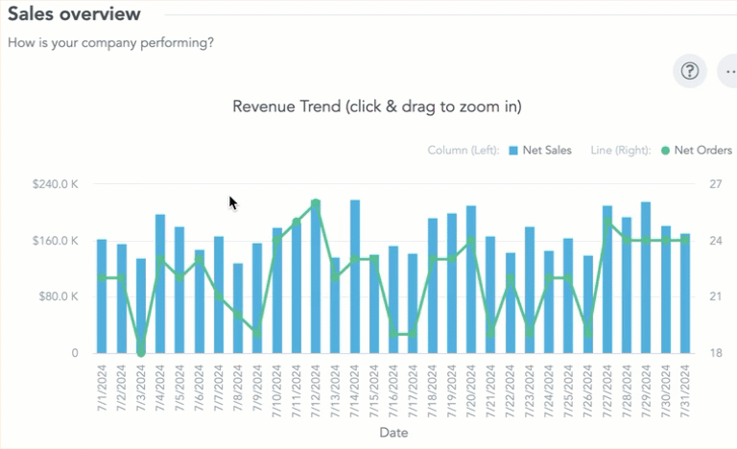
Task: Click the $240.0 K left axis label
Action: tap(56, 184)
